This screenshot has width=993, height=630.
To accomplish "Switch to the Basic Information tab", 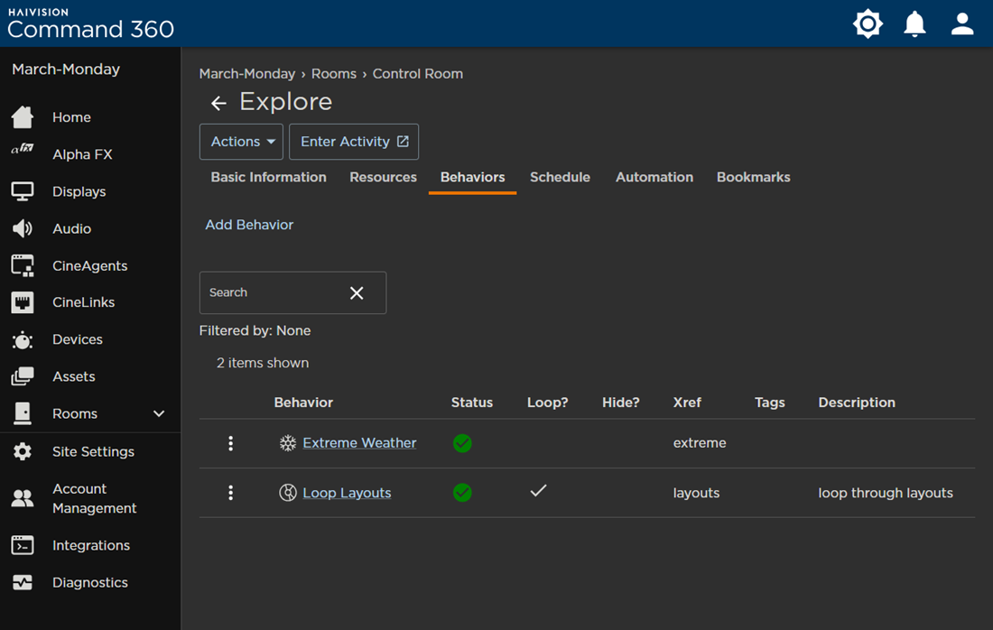I will tap(268, 177).
